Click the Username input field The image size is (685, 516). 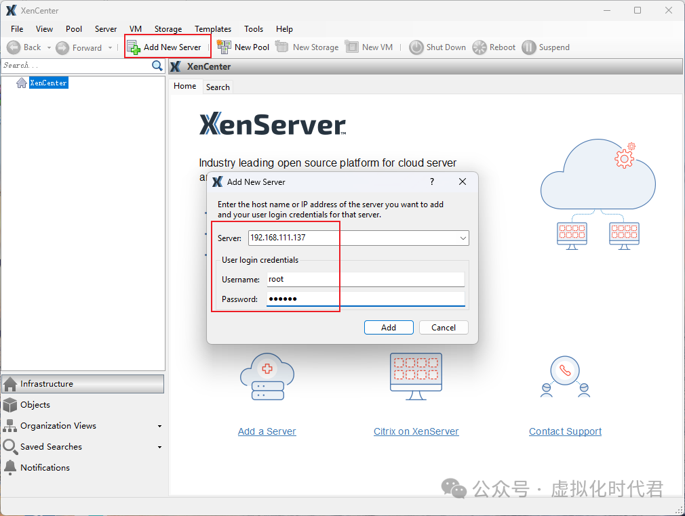coord(365,279)
